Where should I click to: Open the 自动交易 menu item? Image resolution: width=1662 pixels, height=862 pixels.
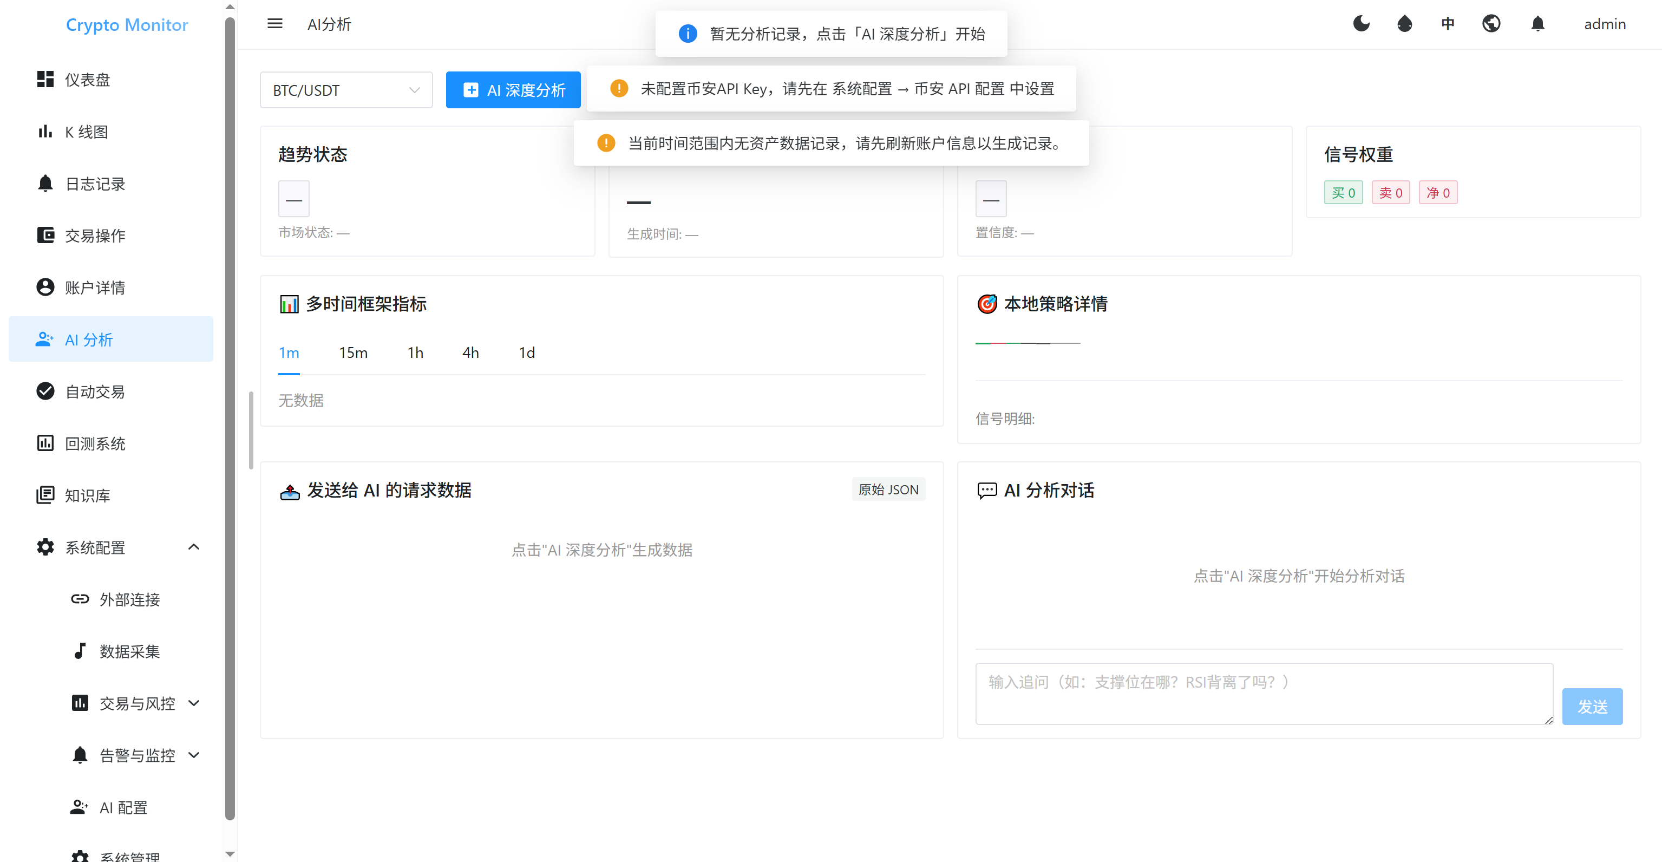[111, 391]
